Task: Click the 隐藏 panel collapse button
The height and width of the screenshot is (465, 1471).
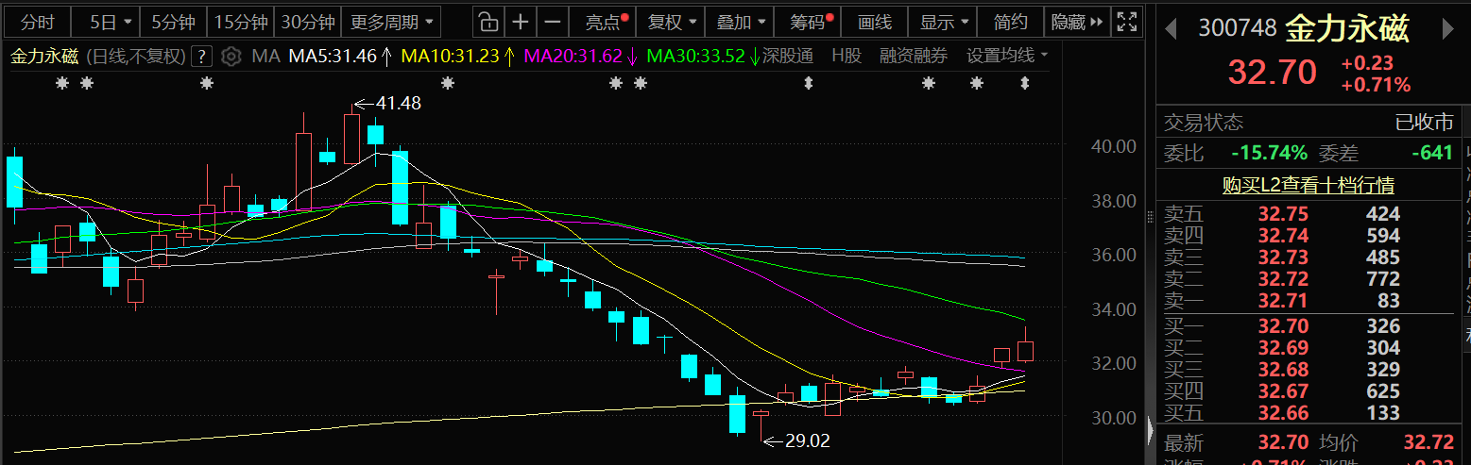Action: (1077, 22)
